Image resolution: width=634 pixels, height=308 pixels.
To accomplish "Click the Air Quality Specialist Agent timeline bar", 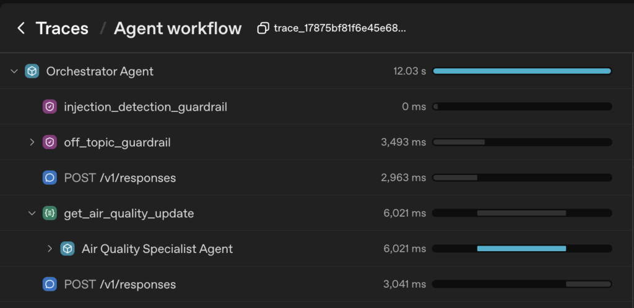I will pyautogui.click(x=521, y=249).
